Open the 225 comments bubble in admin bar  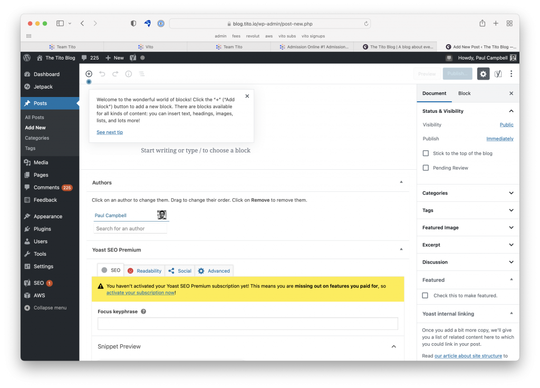coord(90,58)
